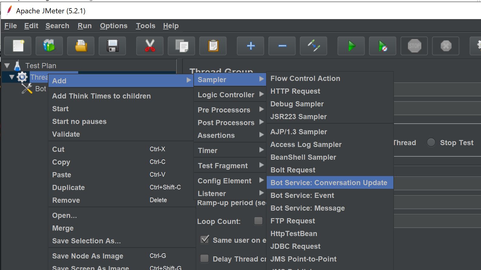Click the Copy toolbar icon
Image resolution: width=481 pixels, height=270 pixels.
[x=182, y=46]
